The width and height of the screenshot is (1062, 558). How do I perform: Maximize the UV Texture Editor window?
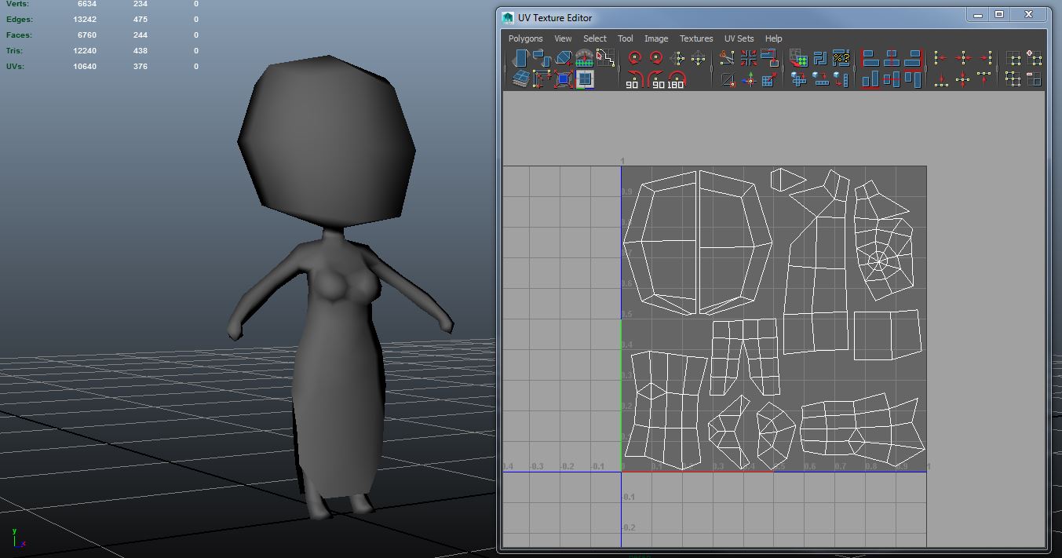(999, 14)
